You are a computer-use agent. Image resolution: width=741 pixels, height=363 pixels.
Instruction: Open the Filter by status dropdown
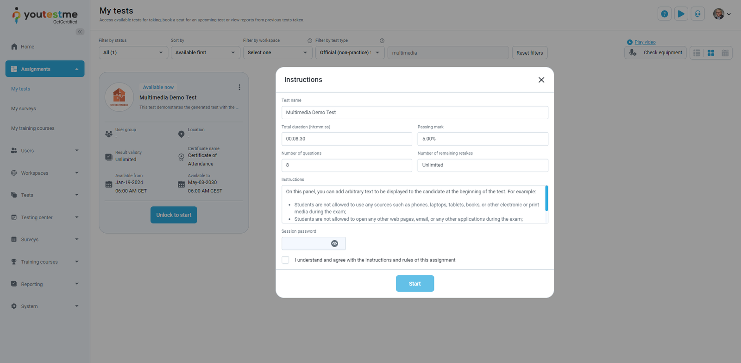(x=133, y=53)
